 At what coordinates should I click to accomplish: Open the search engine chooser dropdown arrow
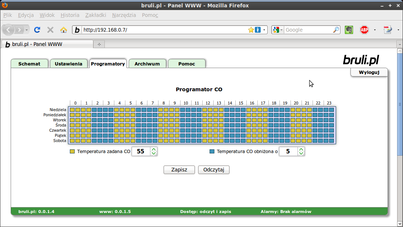click(281, 30)
